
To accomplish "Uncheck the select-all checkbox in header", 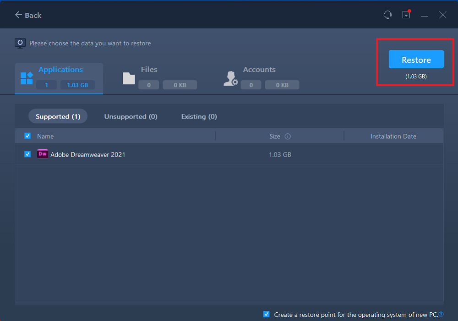I will [x=27, y=136].
